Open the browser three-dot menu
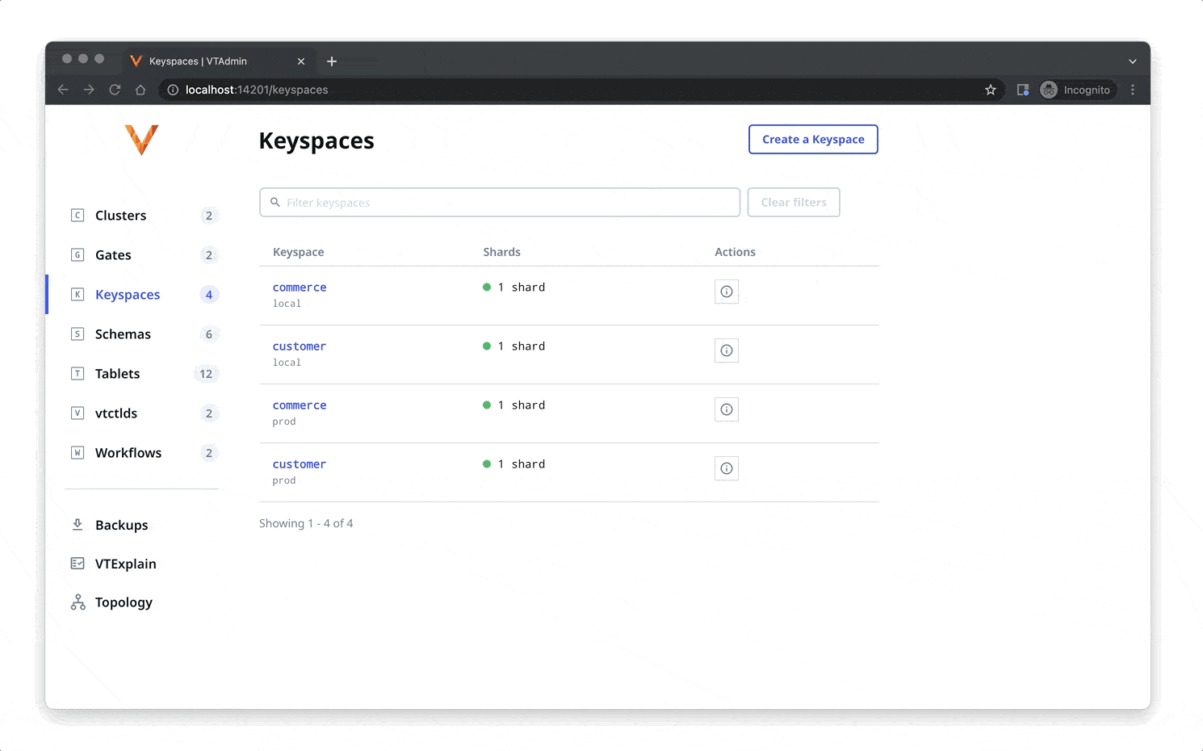The image size is (1203, 751). [1133, 90]
